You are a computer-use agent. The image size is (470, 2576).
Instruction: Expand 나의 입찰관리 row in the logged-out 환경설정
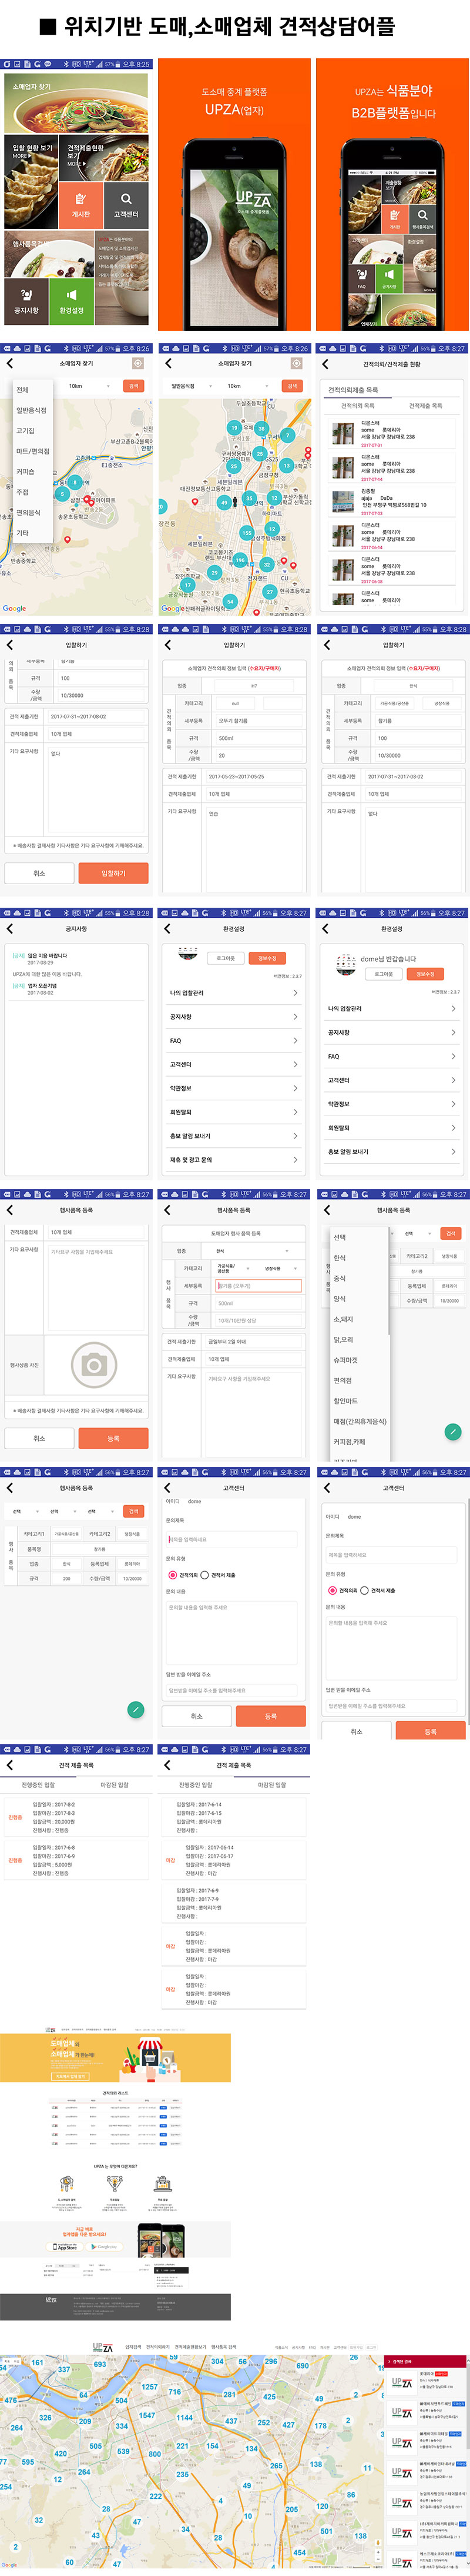(x=233, y=993)
